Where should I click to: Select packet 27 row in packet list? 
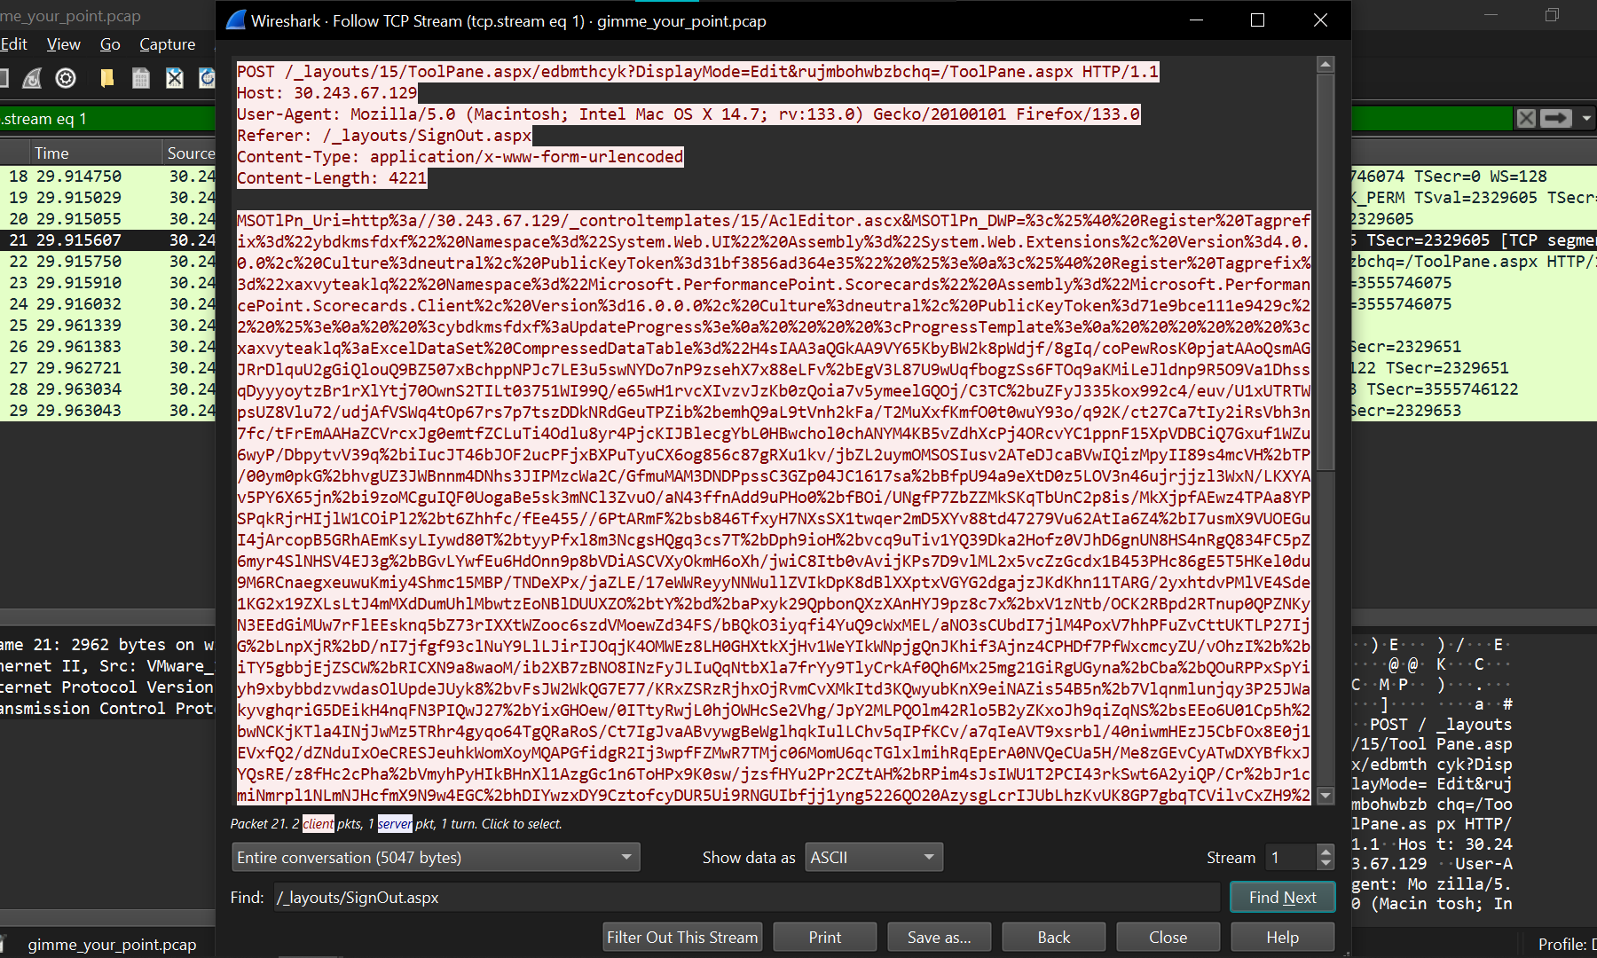(107, 368)
